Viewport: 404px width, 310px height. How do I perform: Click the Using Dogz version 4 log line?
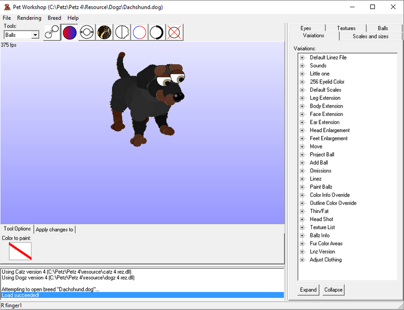pos(68,277)
